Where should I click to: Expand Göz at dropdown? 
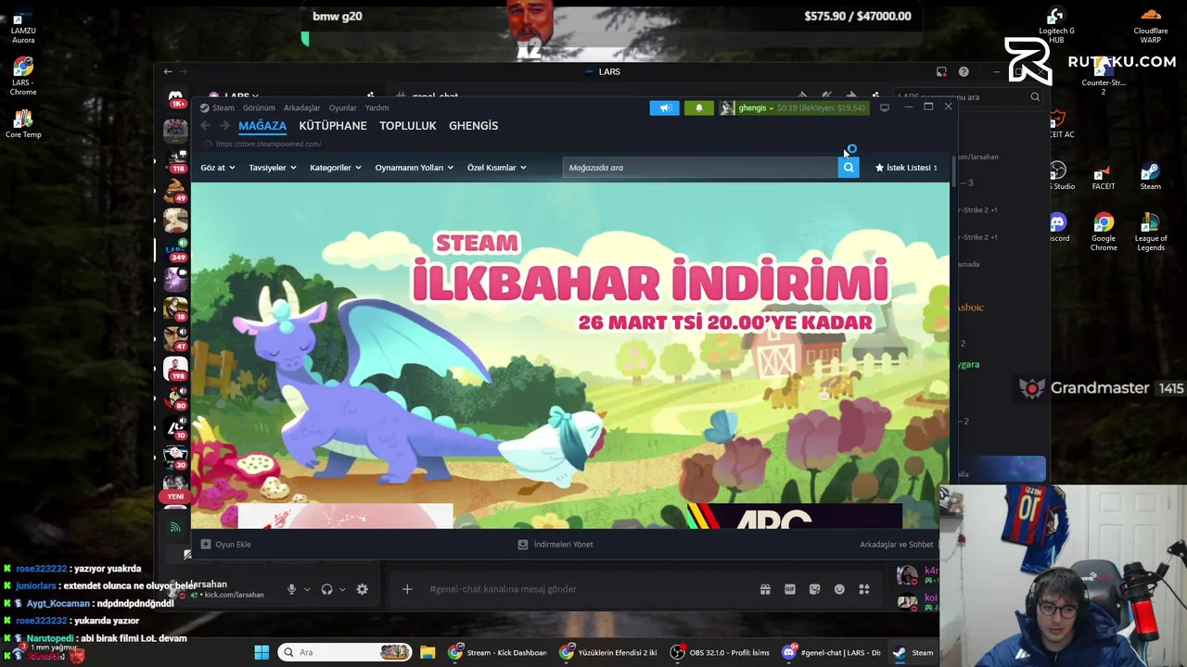click(x=218, y=168)
